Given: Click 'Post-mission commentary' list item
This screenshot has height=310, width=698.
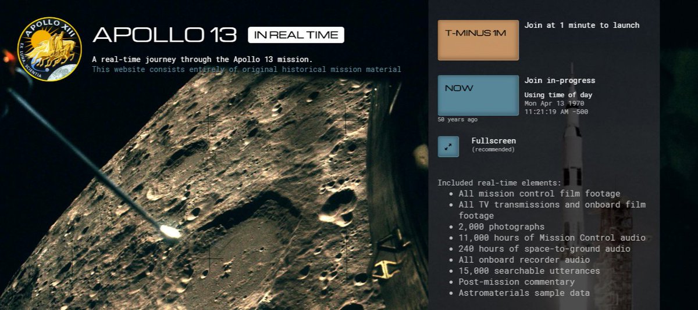Looking at the screenshot, I should 517,282.
